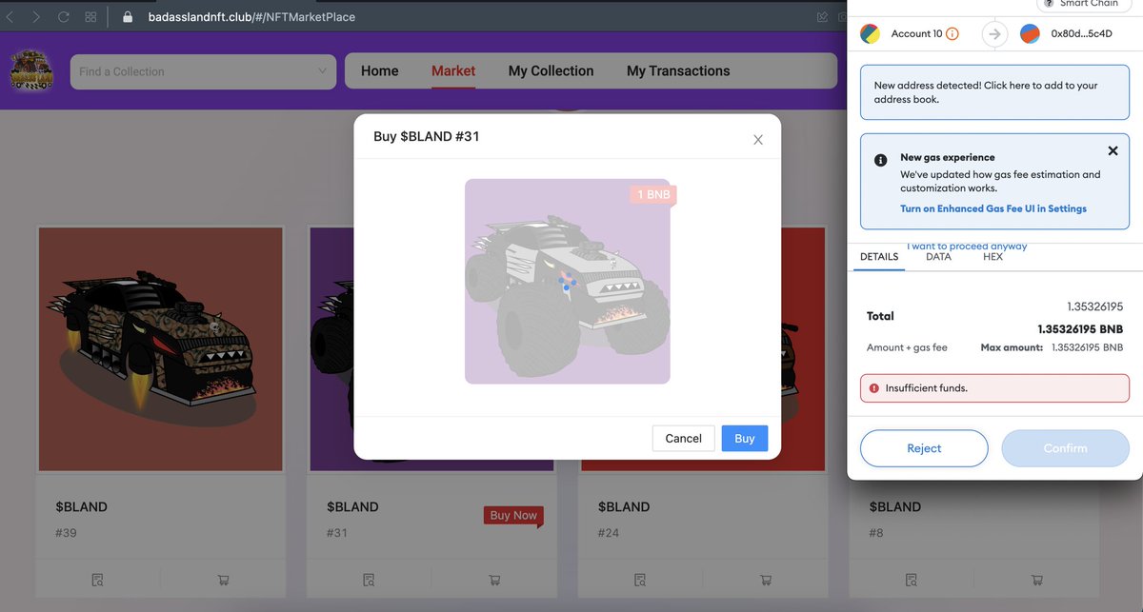This screenshot has height=612, width=1143.
Task: Click cart icon for $BLAND #8
Action: [1037, 580]
